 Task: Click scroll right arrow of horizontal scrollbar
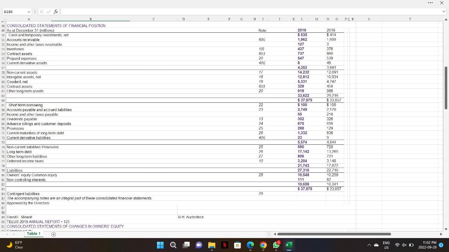point(441,234)
